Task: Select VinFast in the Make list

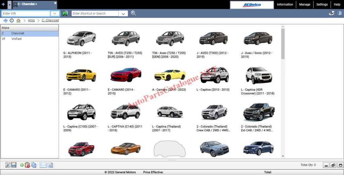Action: (x=30, y=39)
